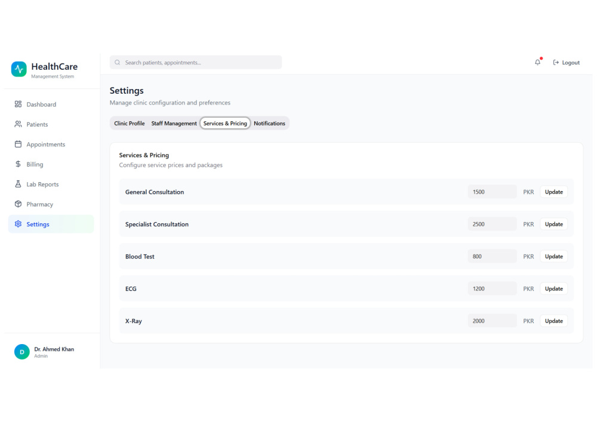Select the Services & Pricing tab
Image resolution: width=597 pixels, height=448 pixels.
225,124
